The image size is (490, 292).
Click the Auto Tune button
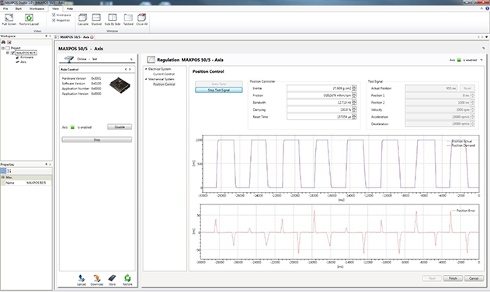click(x=219, y=84)
